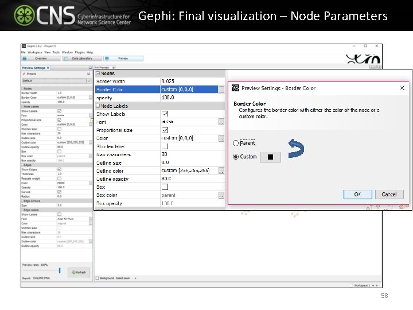Toggle Show Edges checkbox in small panel

click(x=59, y=169)
